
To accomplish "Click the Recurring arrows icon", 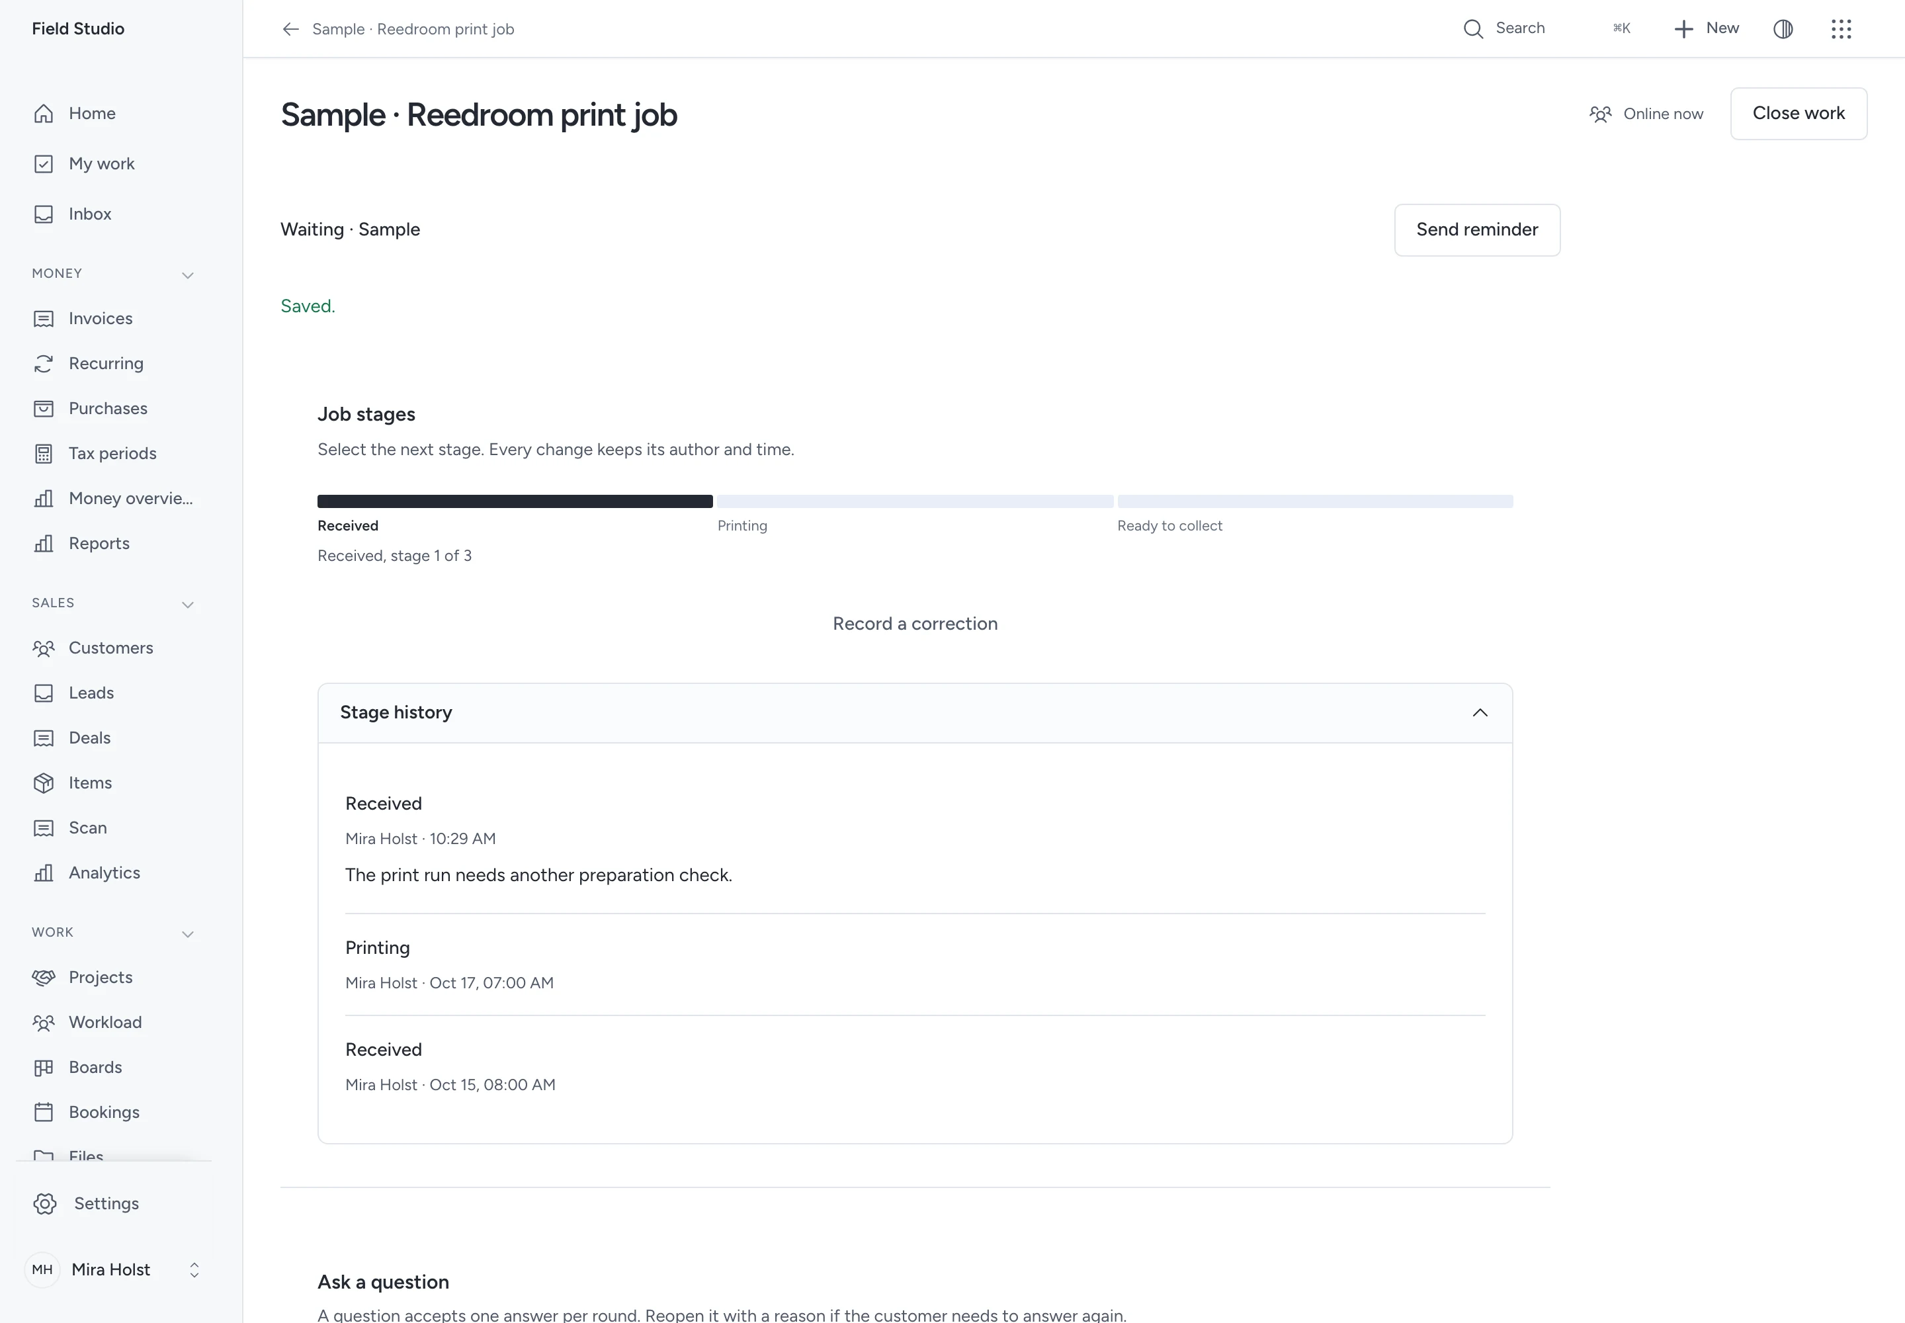I will [44, 363].
